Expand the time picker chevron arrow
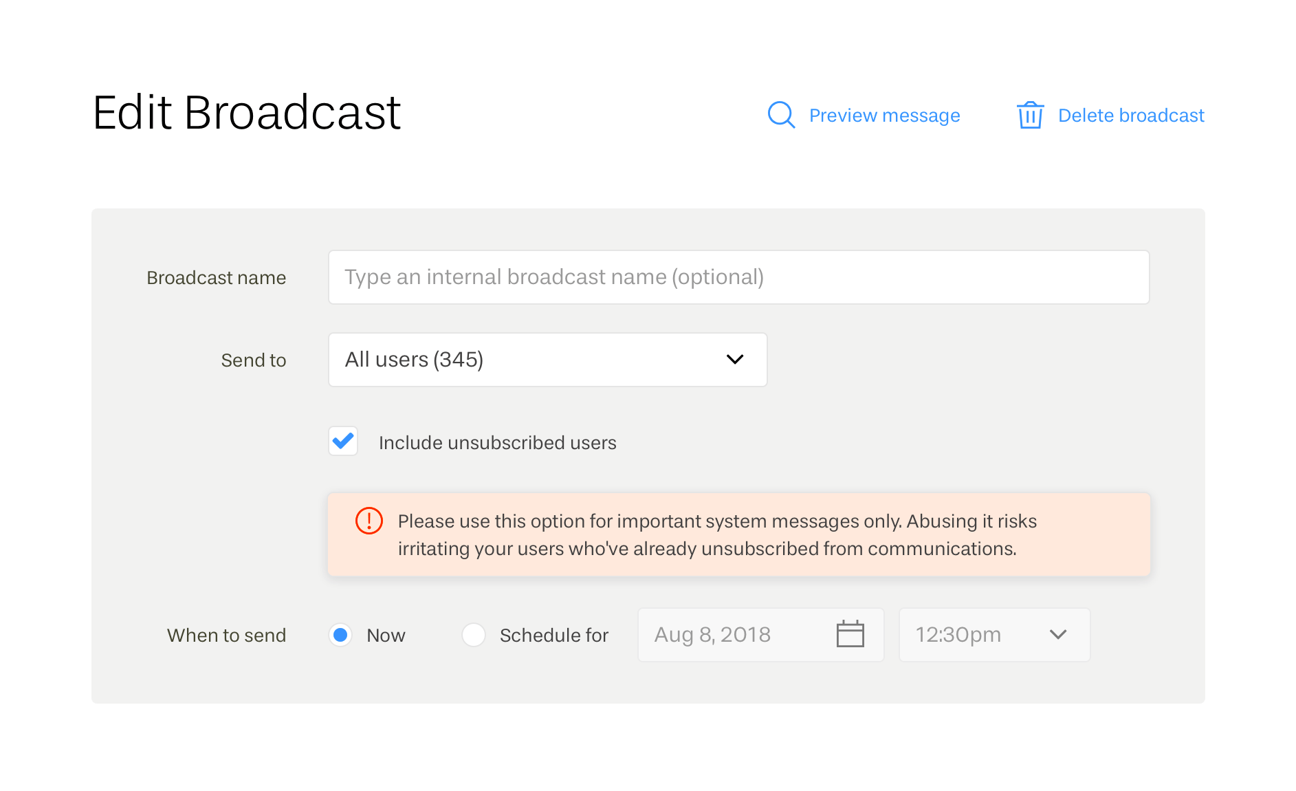 pos(1058,635)
